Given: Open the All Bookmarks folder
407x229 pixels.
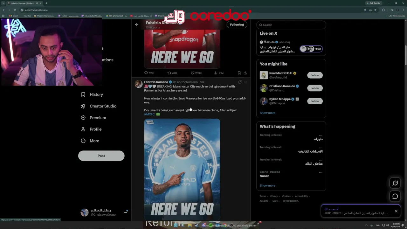Looking at the screenshot, I should point(397,16).
